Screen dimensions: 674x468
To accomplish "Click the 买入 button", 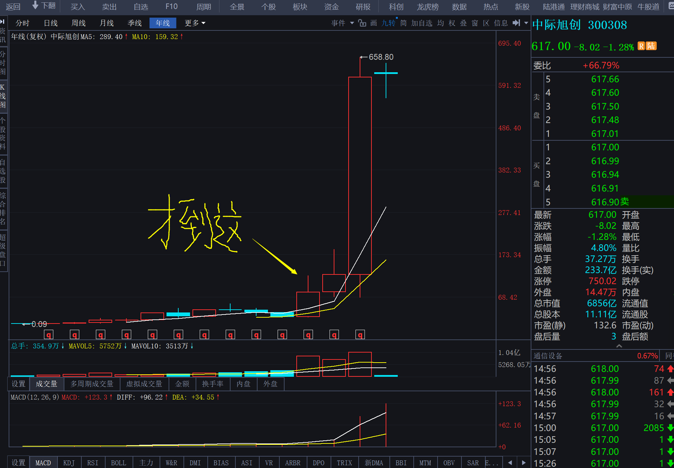I will point(78,7).
